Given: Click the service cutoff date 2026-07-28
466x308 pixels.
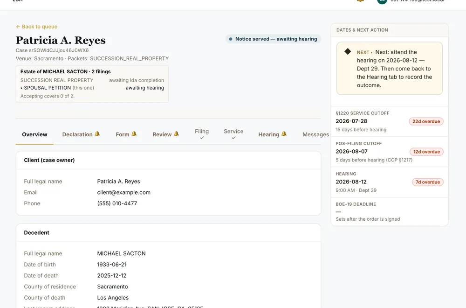Looking at the screenshot, I should click(x=351, y=121).
